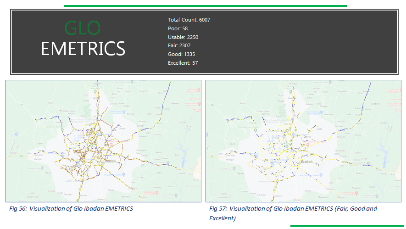Select the "Total Count: 6007" line
The height and width of the screenshot is (229, 406).
[189, 20]
